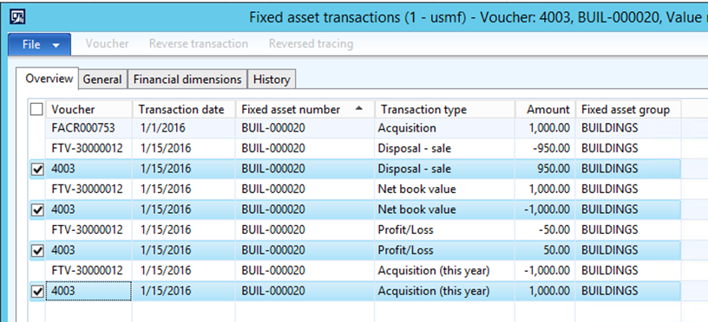This screenshot has height=322, width=708.
Task: Sort by Transaction type column header
Action: coord(445,109)
